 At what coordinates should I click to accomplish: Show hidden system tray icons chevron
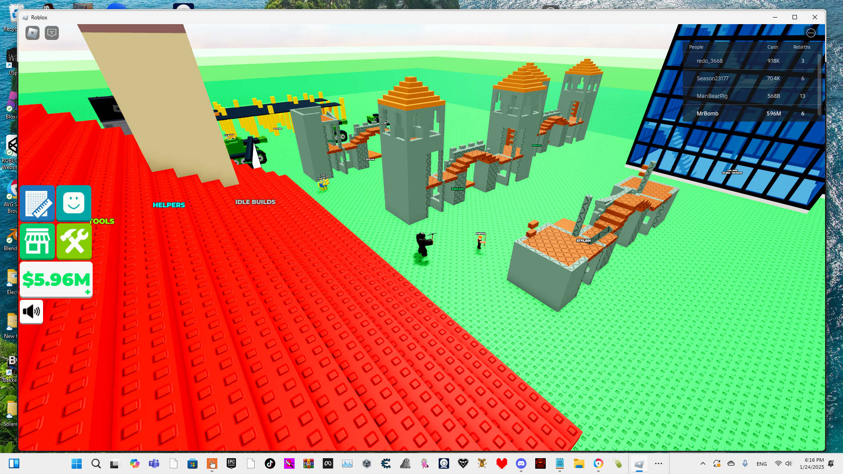(702, 463)
